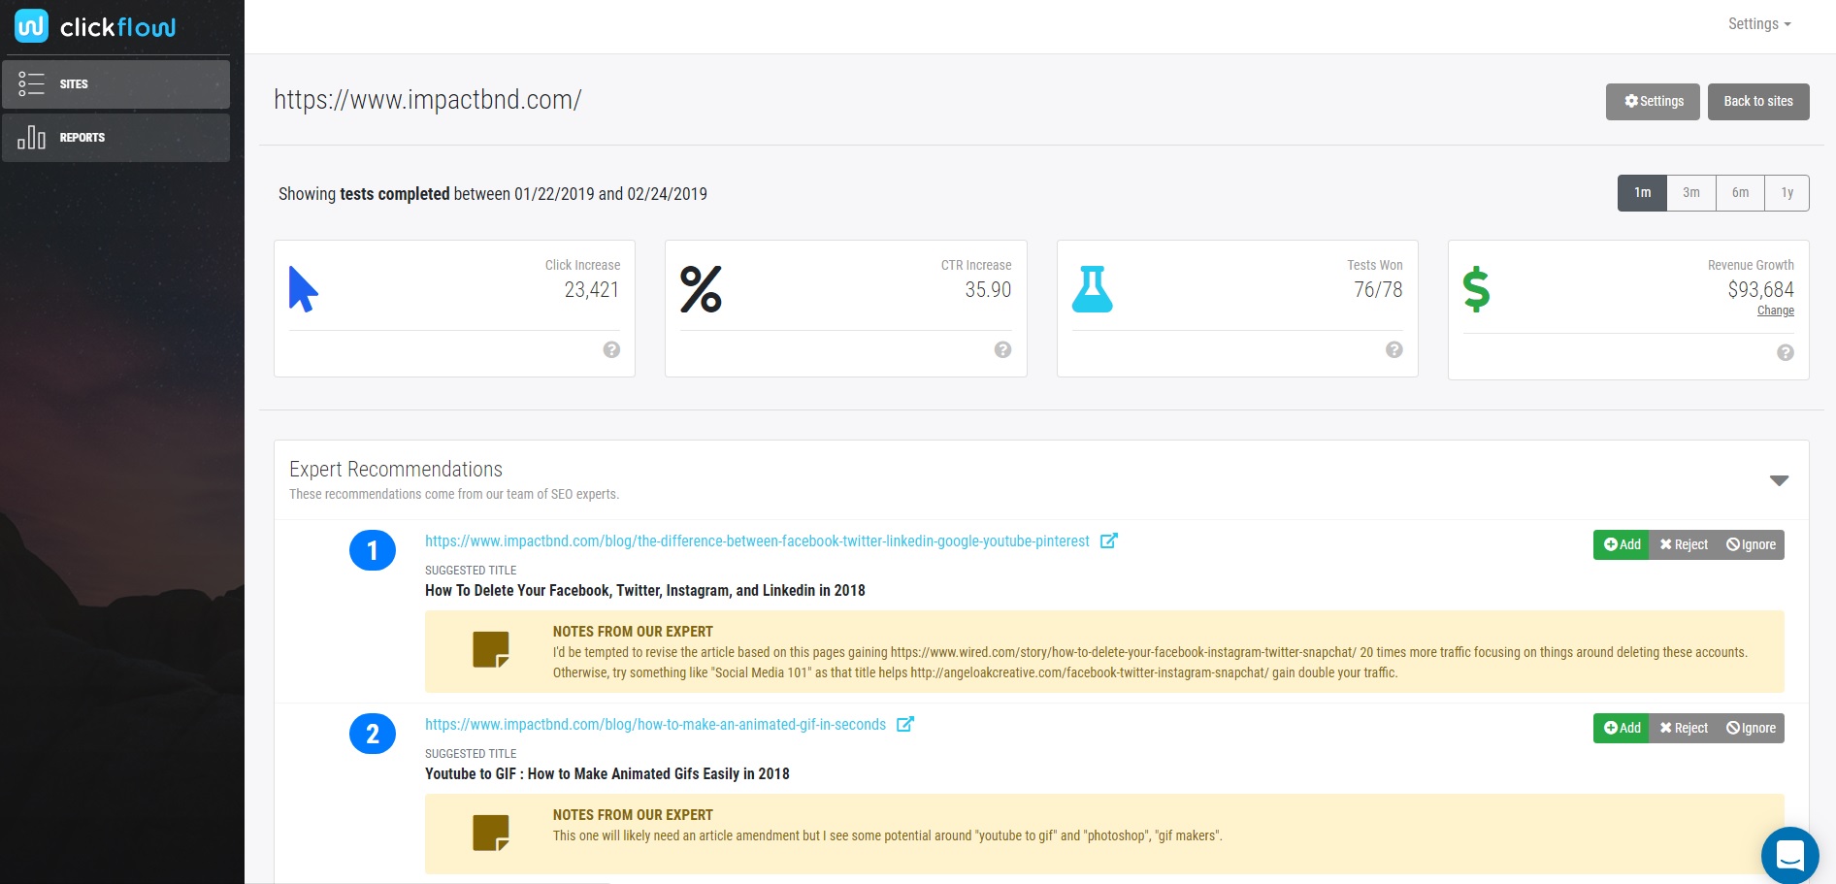
Task: Select the 3m time range
Action: click(x=1691, y=193)
